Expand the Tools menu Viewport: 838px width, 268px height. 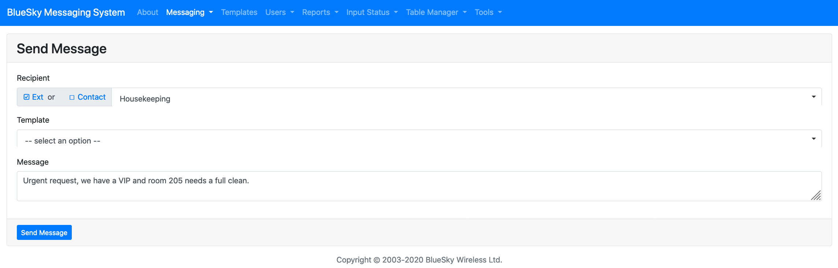point(488,12)
